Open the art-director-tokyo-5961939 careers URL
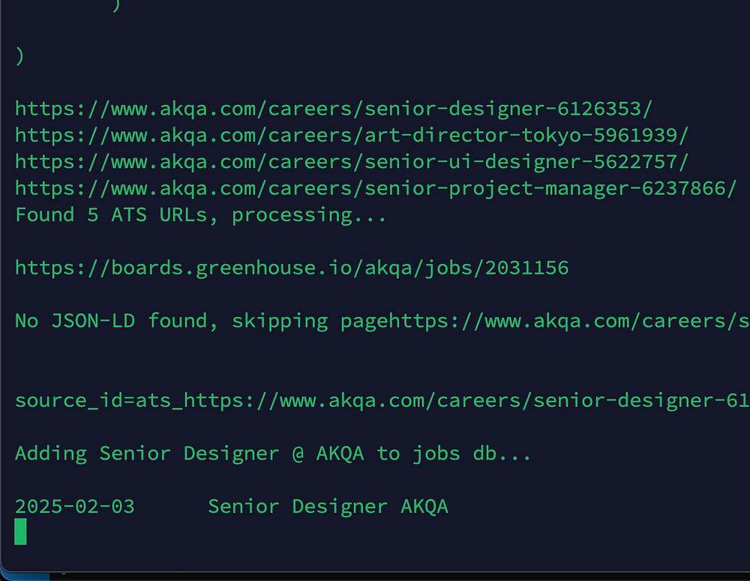This screenshot has width=750, height=581. pos(352,136)
